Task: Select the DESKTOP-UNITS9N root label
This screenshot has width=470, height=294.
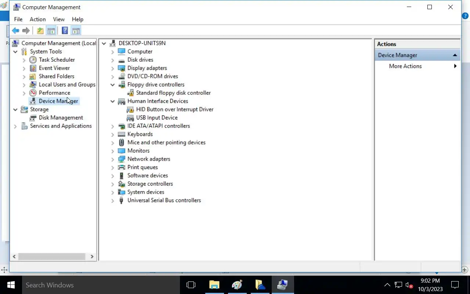Action: tap(142, 43)
